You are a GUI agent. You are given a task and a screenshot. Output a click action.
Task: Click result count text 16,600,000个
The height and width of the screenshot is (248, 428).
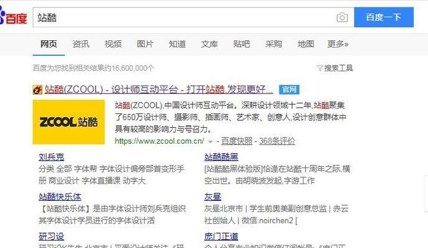point(133,68)
